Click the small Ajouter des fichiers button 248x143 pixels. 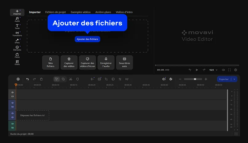(88, 39)
